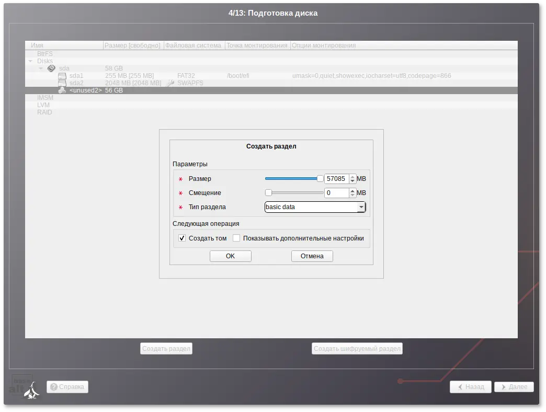Viewport: 546px width, 412px height.
Task: Collapse the sda disk expander arrow
Action: pos(41,68)
